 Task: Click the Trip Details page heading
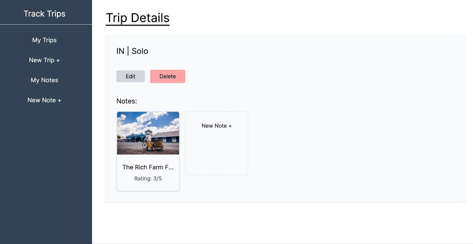click(x=138, y=18)
